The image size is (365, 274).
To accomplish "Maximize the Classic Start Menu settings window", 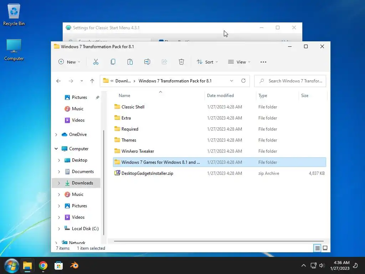I will [277, 27].
